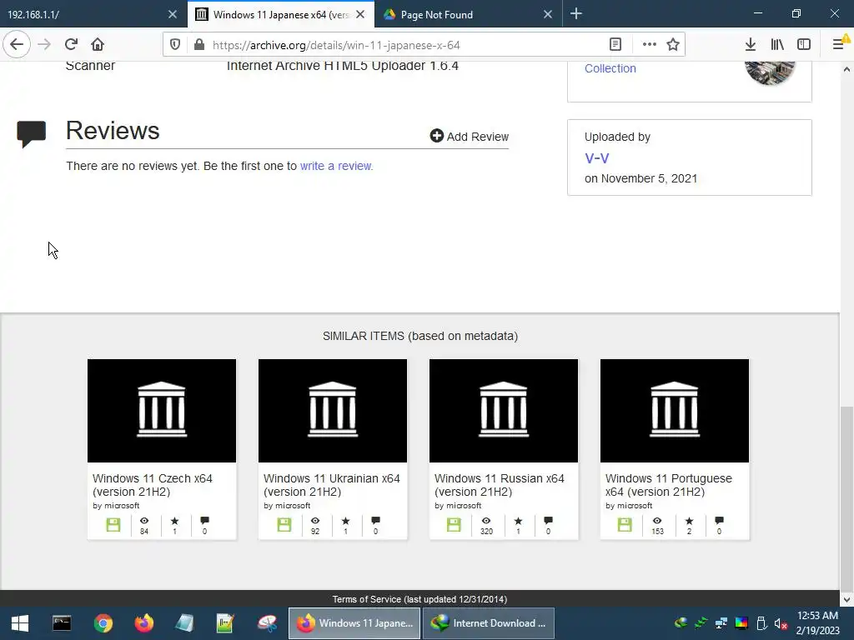Viewport: 854px width, 640px height.
Task: Click software floppy icon on Russian card
Action: point(455,525)
